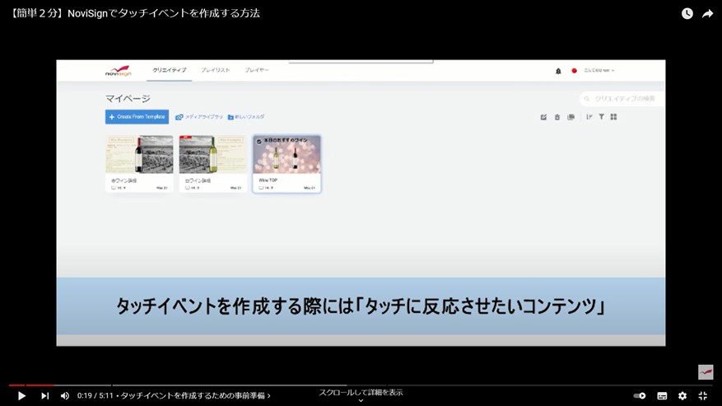
Task: Open Watch later clock icon
Action: click(687, 13)
